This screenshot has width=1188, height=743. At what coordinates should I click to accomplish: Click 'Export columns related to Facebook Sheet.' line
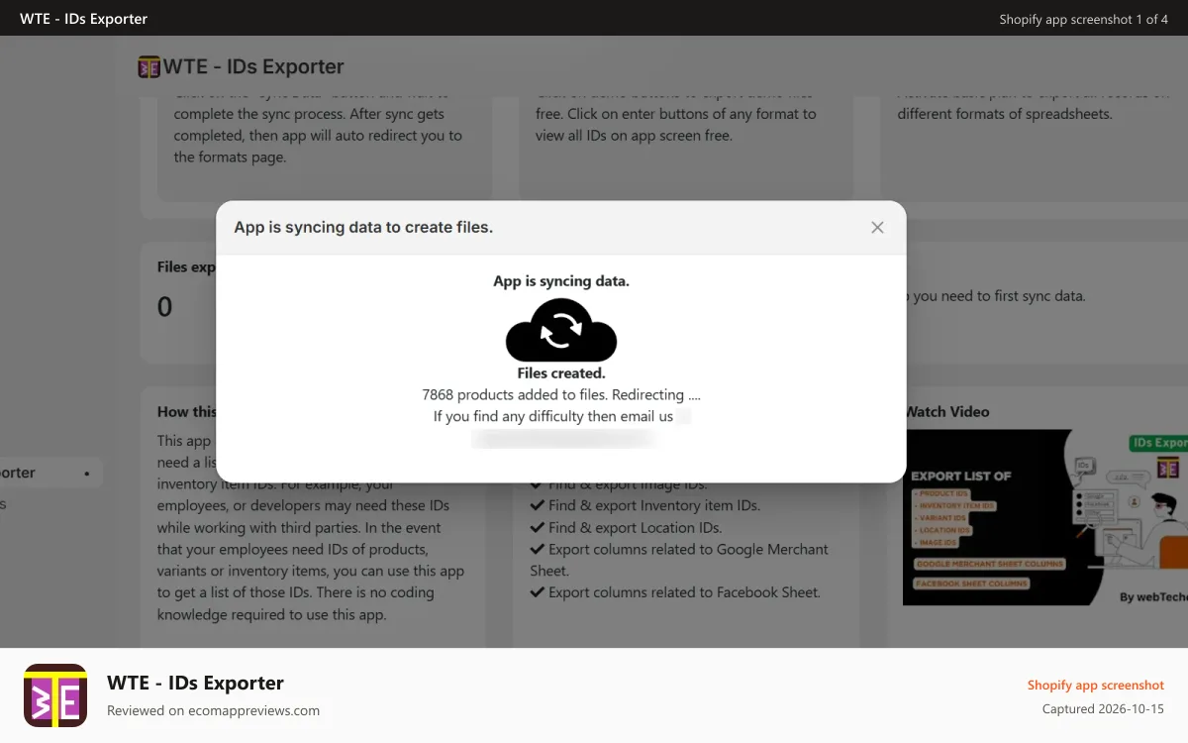click(684, 592)
